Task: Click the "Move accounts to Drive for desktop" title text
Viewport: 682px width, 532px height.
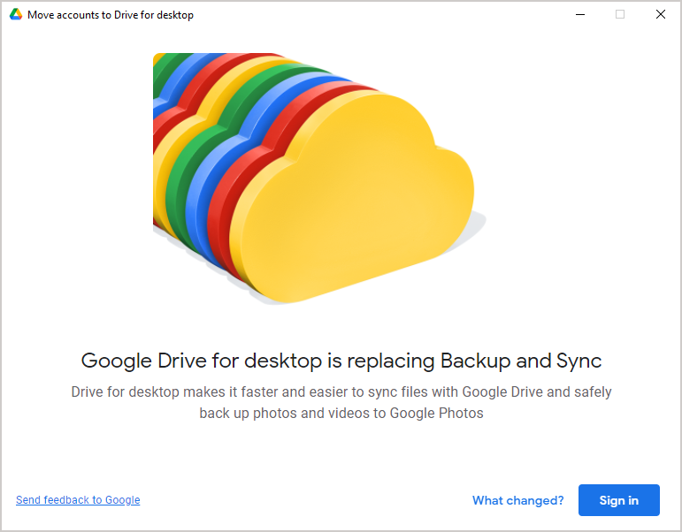Action: click(x=111, y=15)
